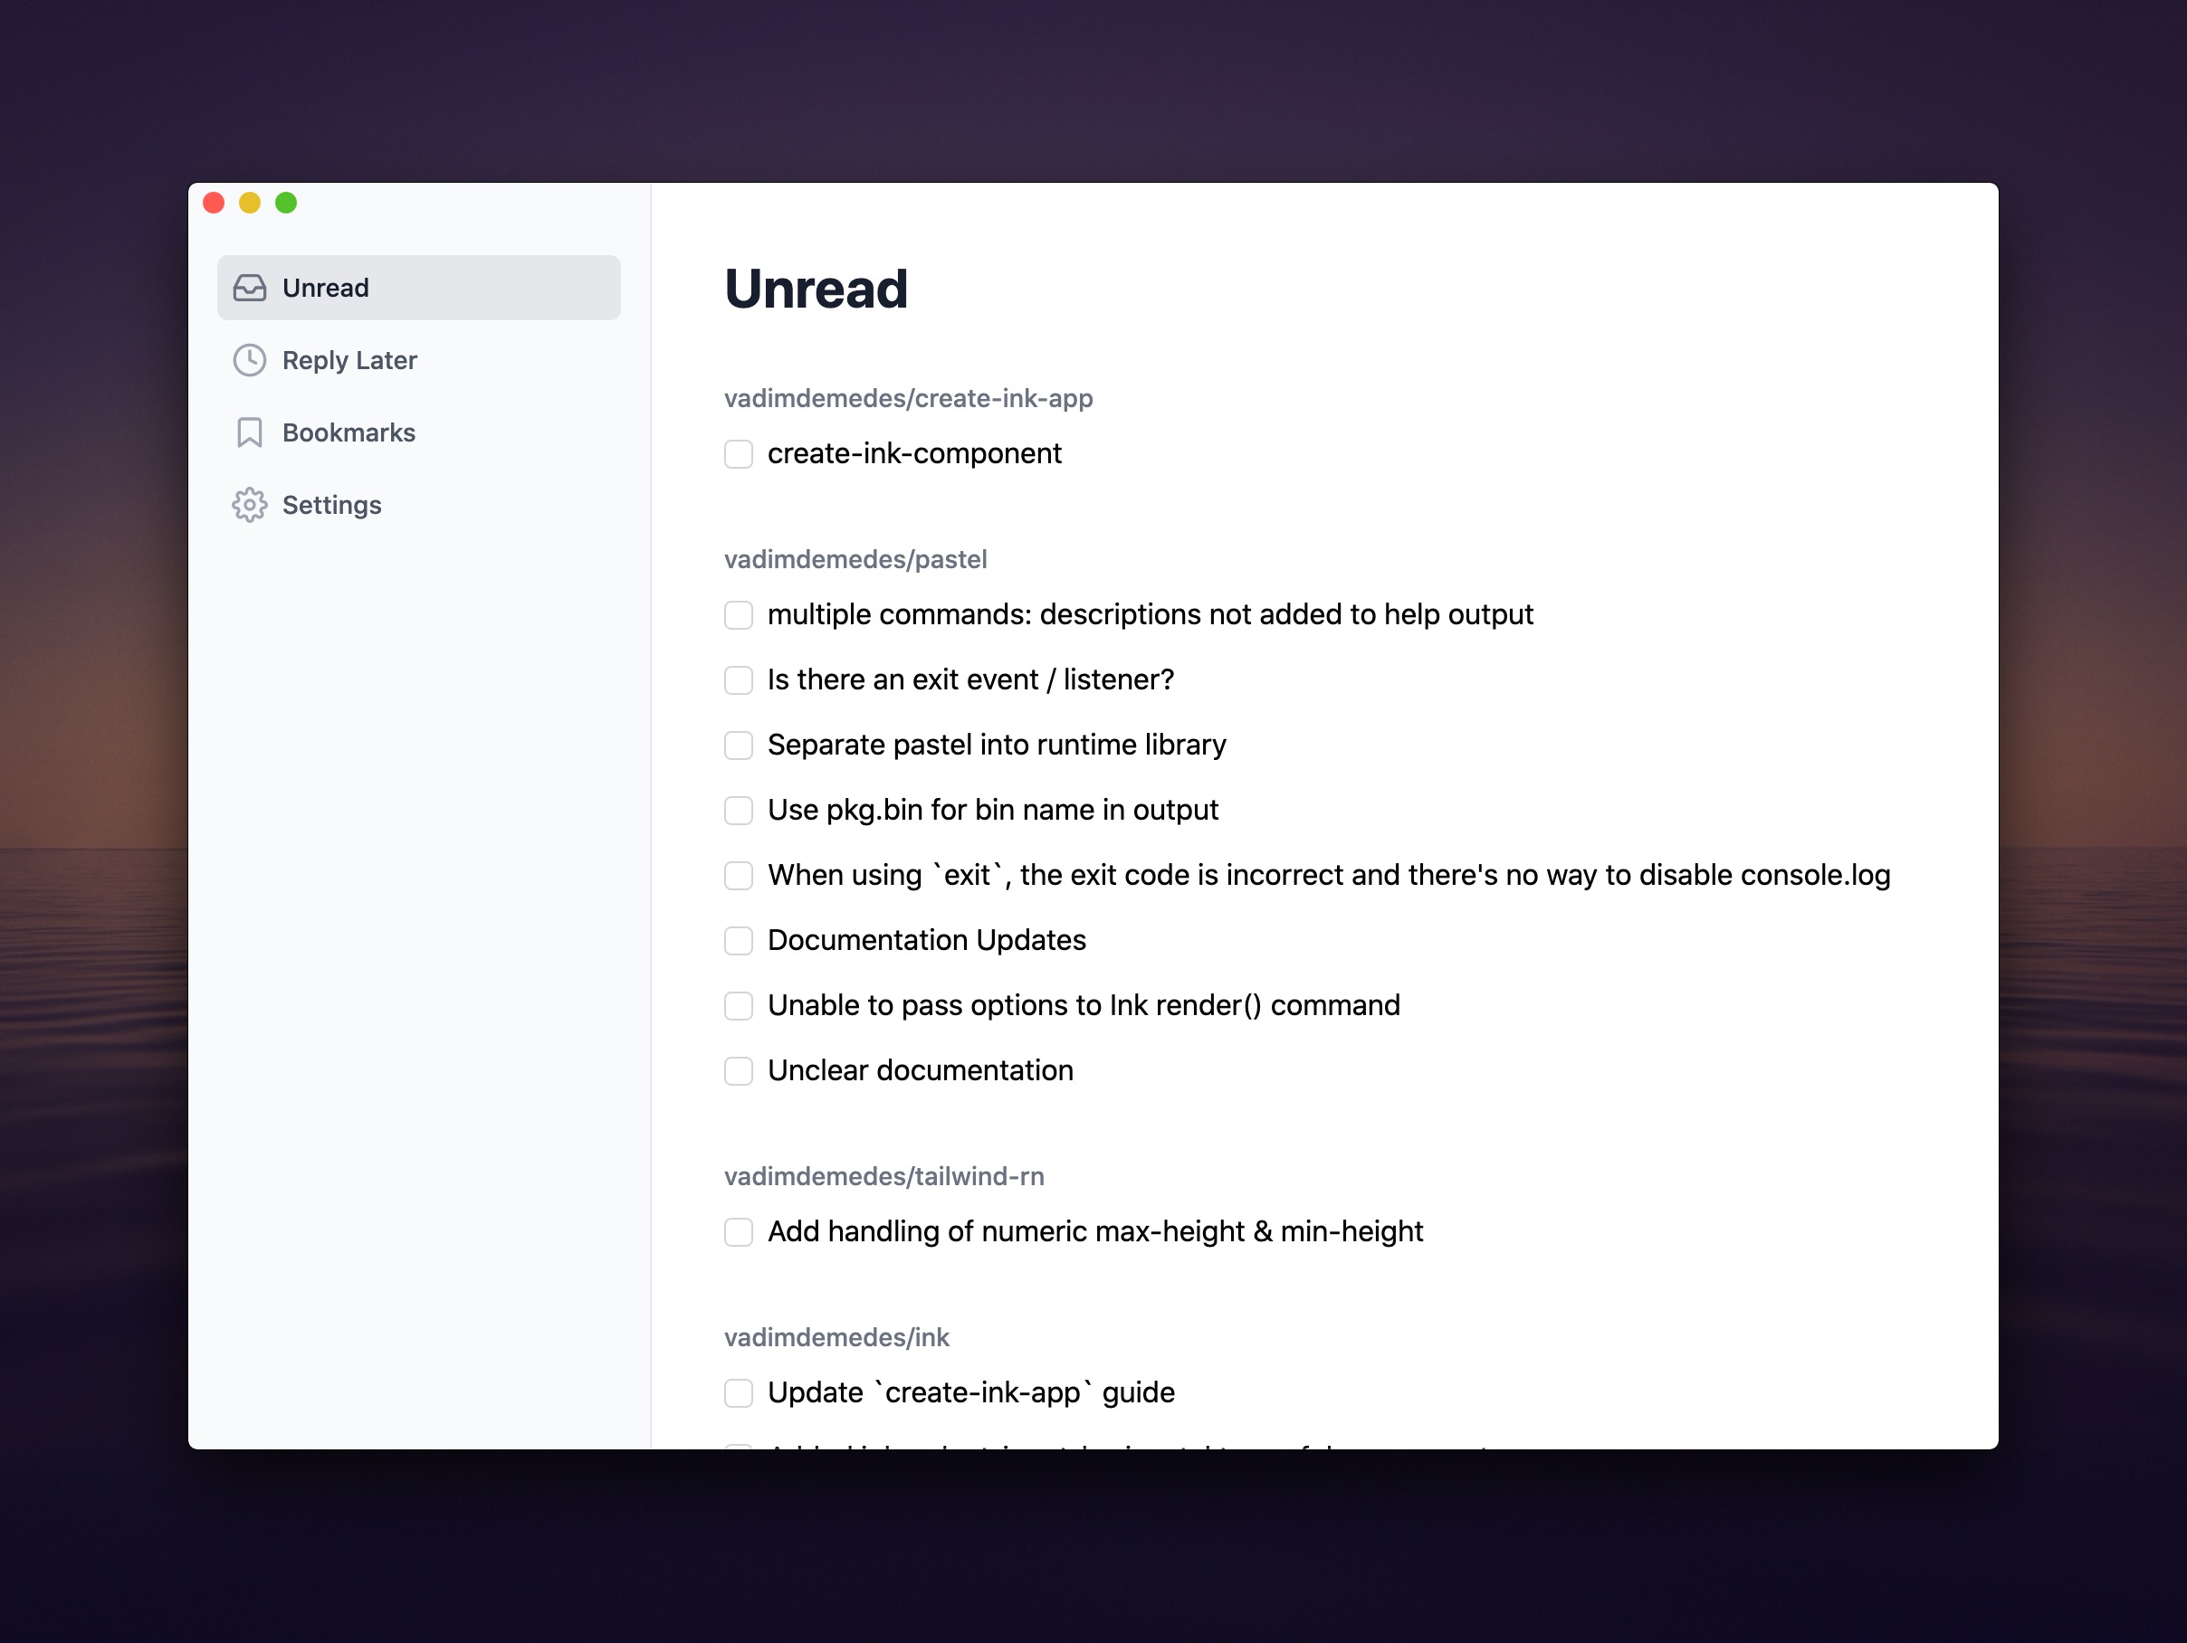Click the Settings gear icon
This screenshot has height=1643, width=2187.
pyautogui.click(x=249, y=505)
